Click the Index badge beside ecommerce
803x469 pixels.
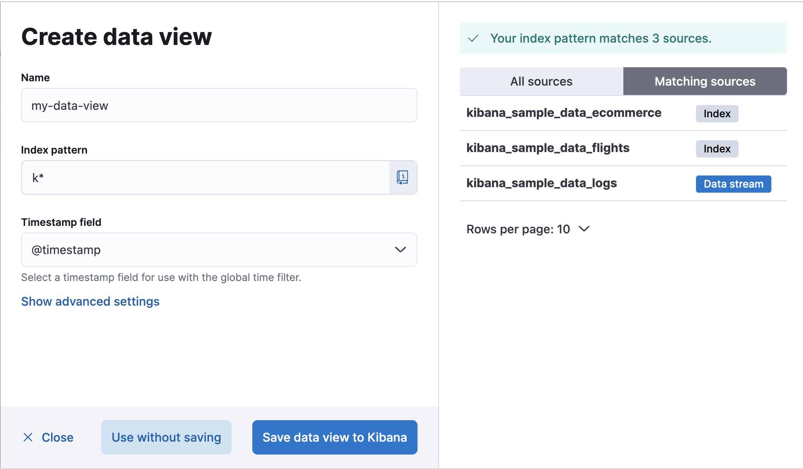(x=717, y=114)
